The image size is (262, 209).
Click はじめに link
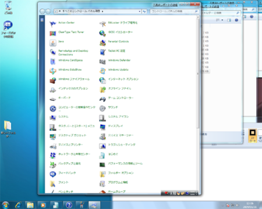113,154
